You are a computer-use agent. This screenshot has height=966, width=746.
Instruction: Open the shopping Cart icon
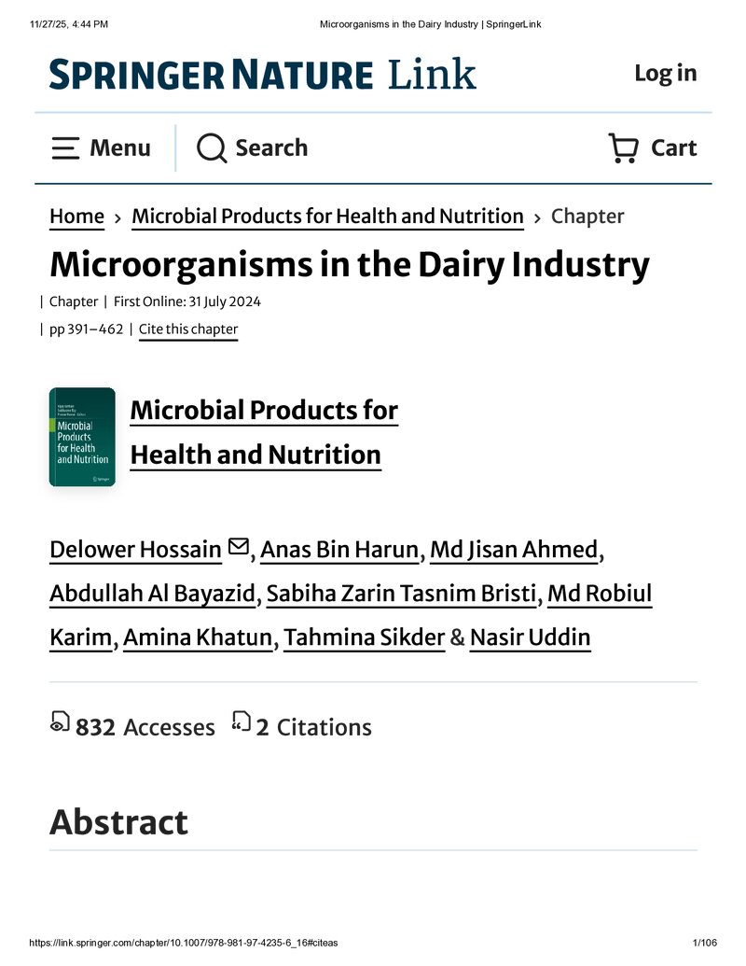tap(623, 148)
